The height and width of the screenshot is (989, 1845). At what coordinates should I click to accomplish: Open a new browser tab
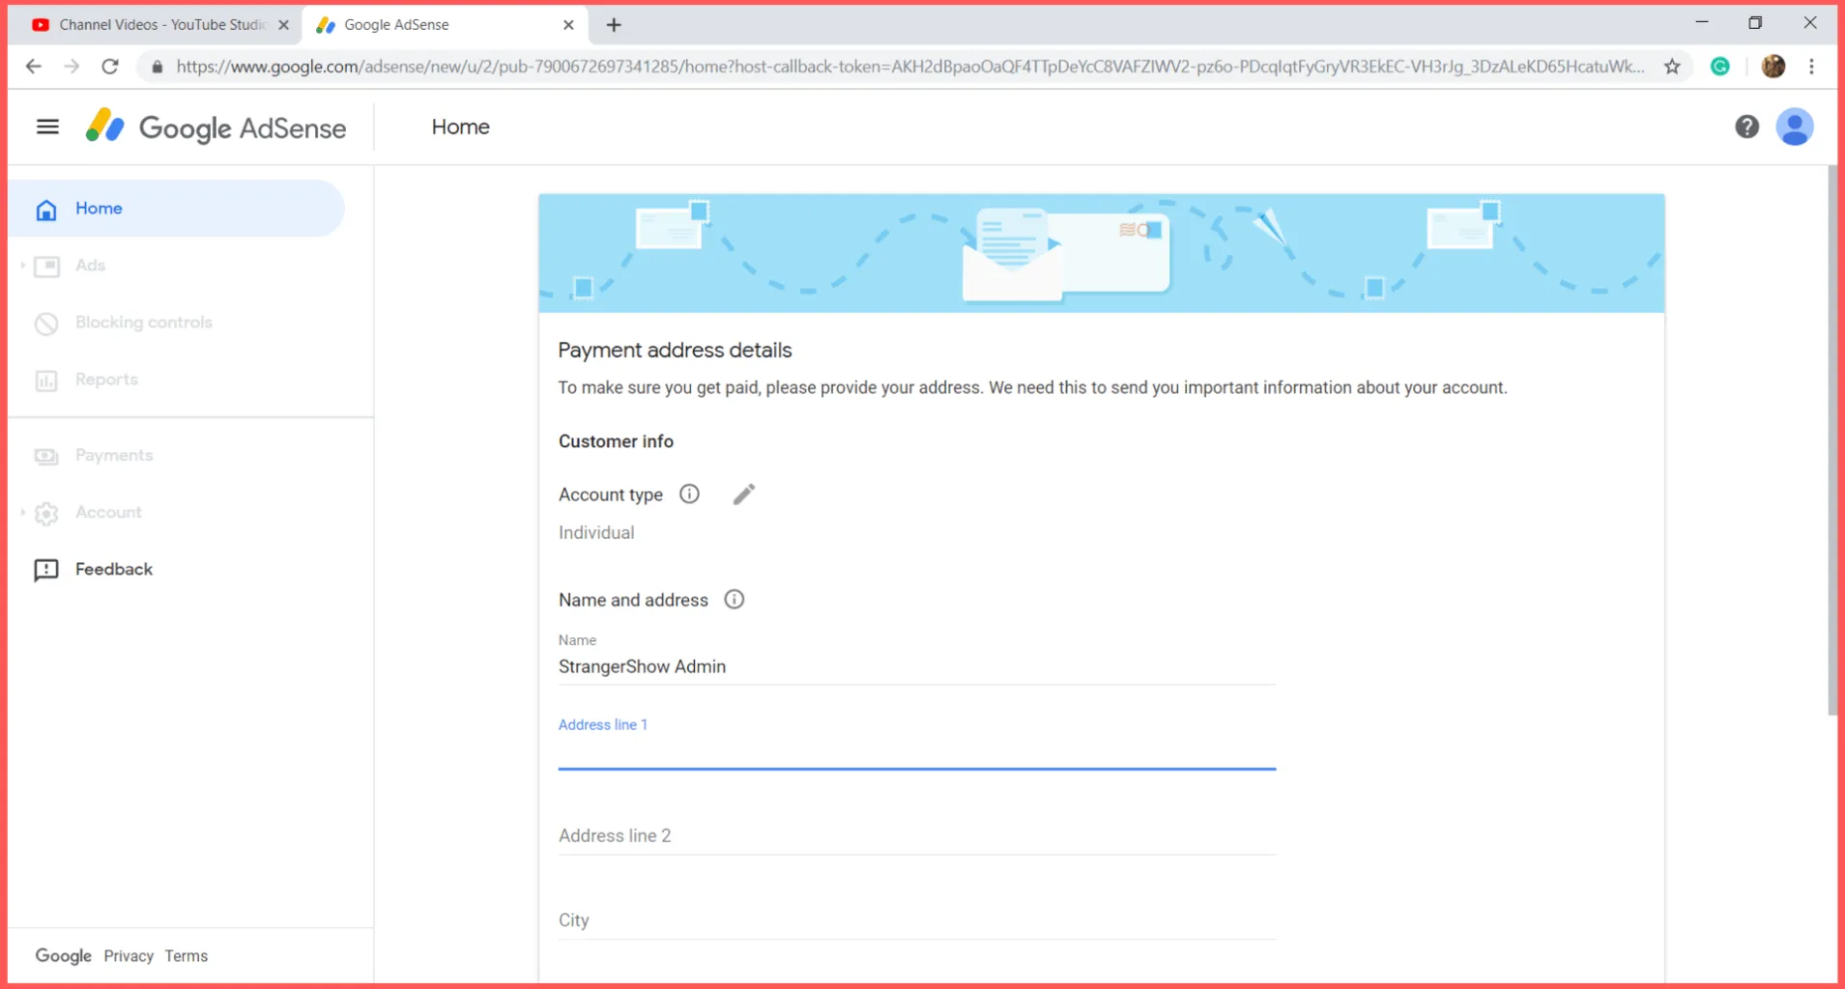pyautogui.click(x=614, y=25)
